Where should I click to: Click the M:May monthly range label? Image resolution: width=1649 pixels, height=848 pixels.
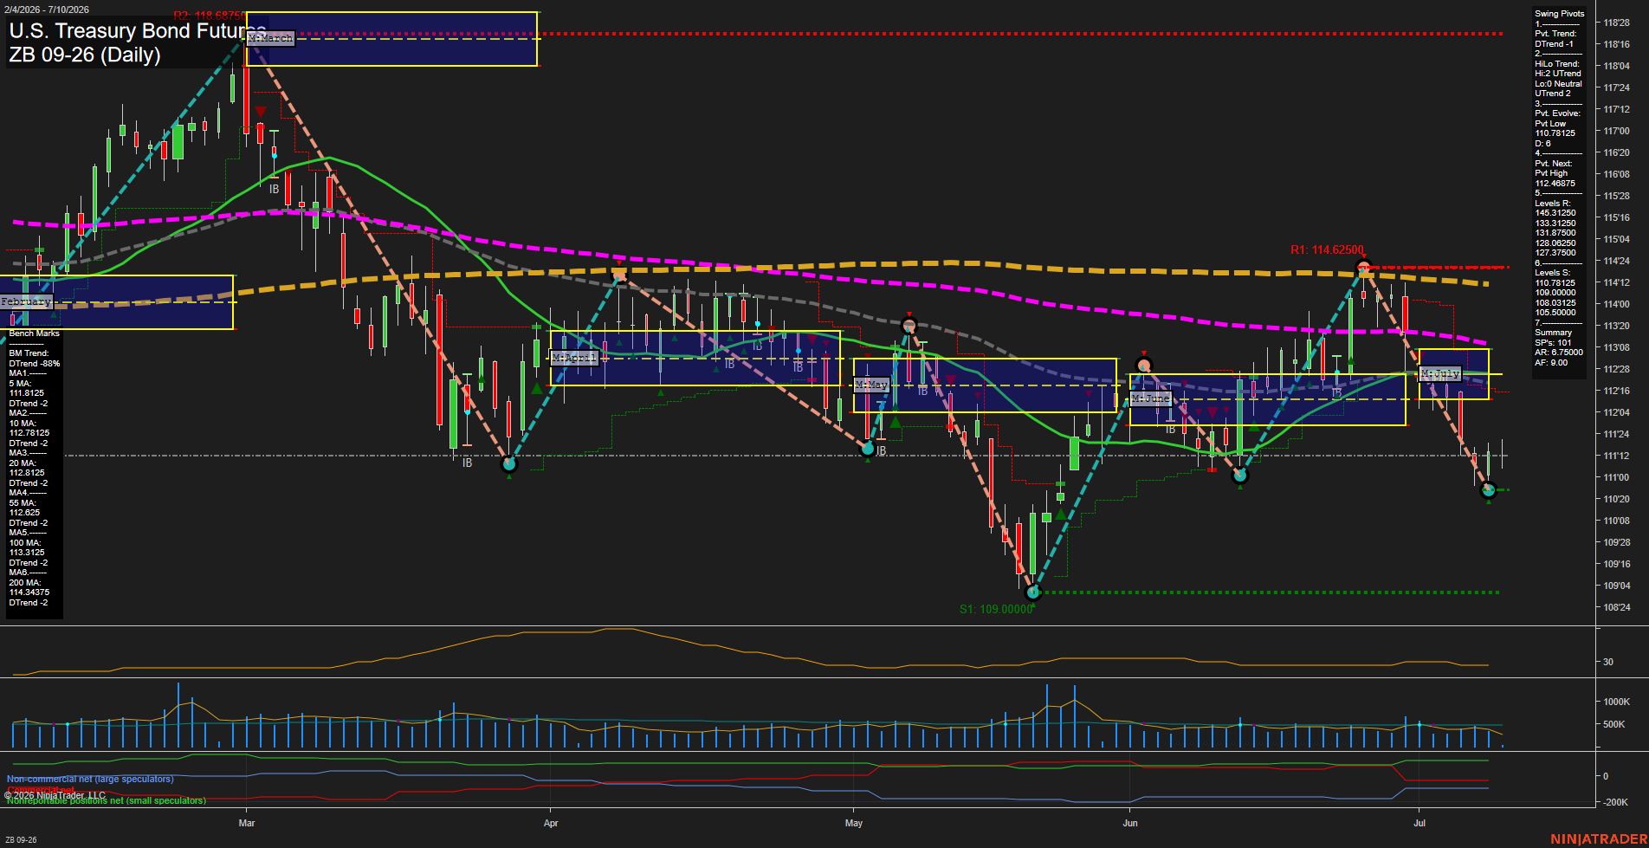click(x=871, y=384)
